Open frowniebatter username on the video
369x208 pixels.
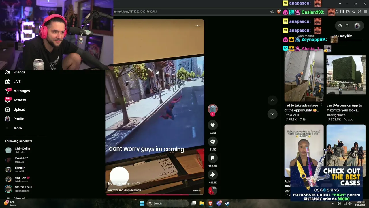(x=119, y=183)
